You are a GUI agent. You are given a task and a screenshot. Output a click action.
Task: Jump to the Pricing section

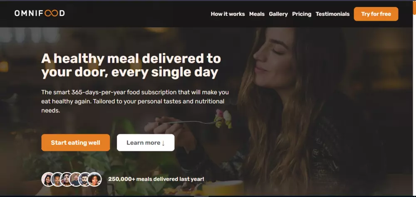tap(302, 14)
